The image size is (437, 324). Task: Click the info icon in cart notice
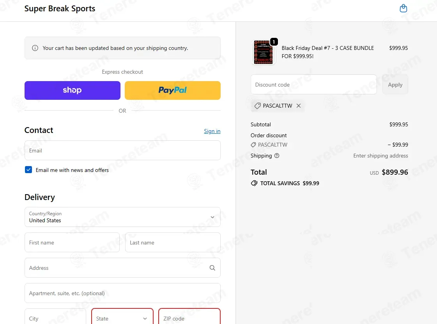35,48
